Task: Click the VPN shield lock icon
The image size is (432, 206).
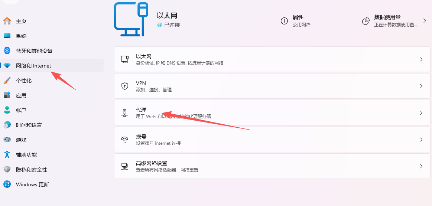Action: (x=125, y=86)
